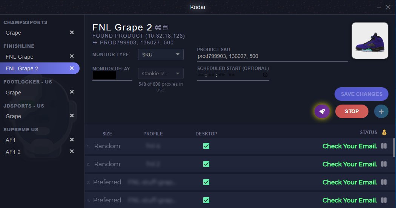This screenshot has width=396, height=208.
Task: Toggle Desktop checkbox for task 2
Action: (x=206, y=164)
